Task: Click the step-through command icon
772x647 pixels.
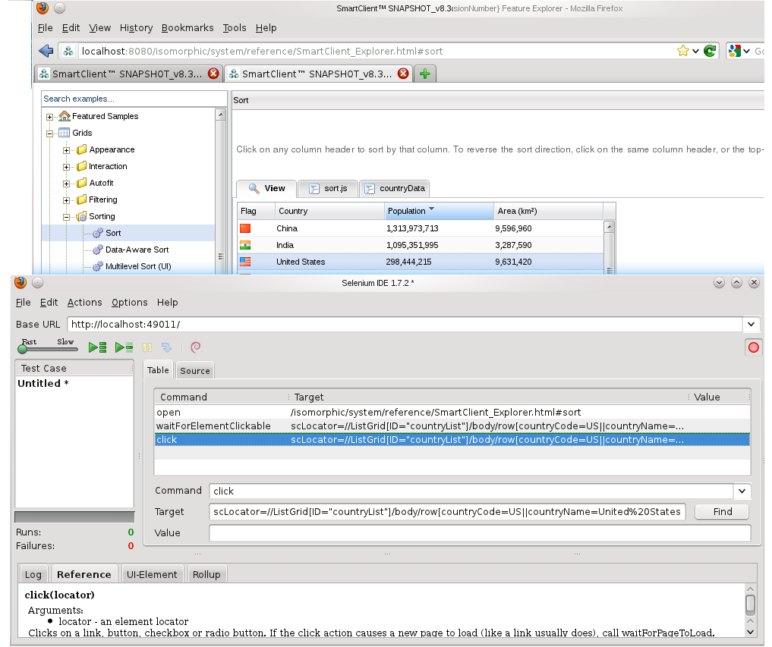Action: [x=166, y=347]
